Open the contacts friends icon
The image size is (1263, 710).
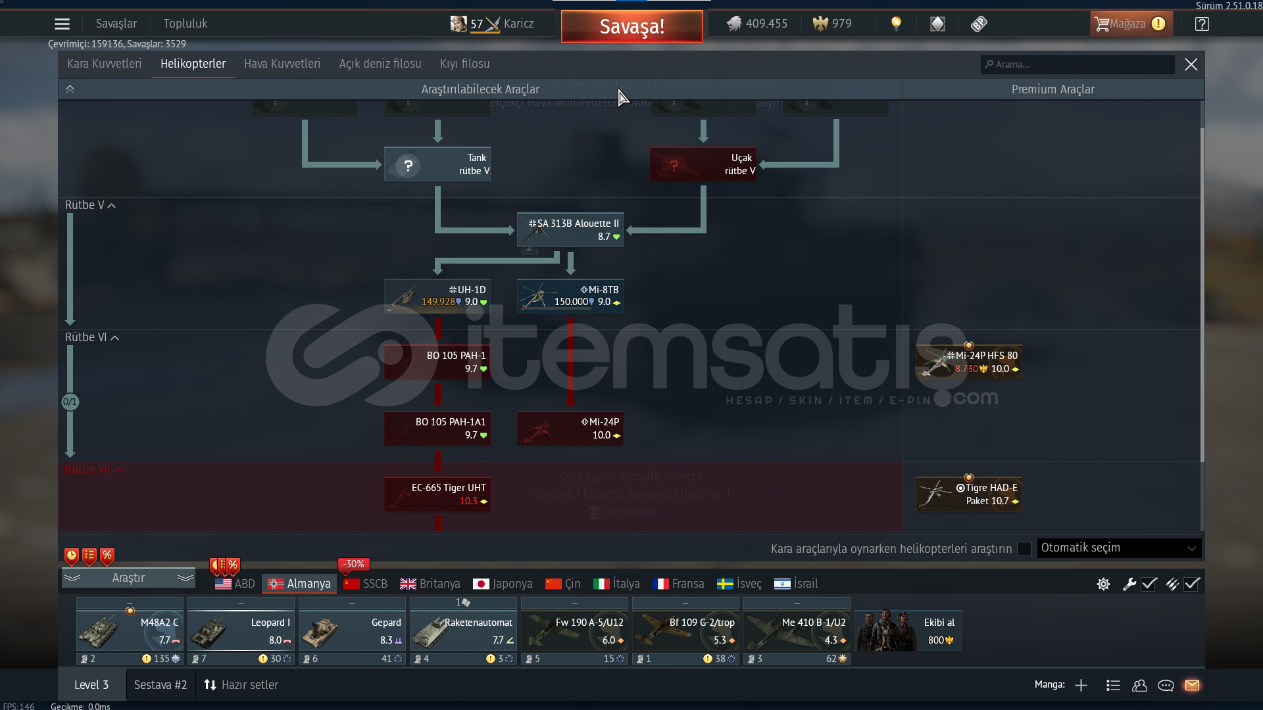1139,685
